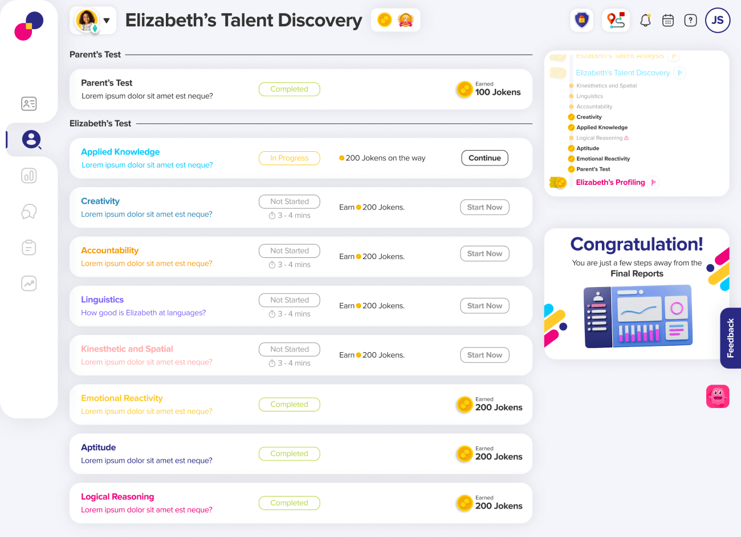Click the Final Reports dashboard illustration

point(637,316)
